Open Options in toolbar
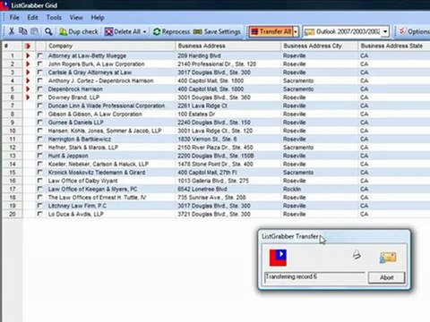The width and height of the screenshot is (430, 322). [415, 31]
